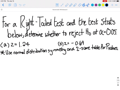Select the second pencil tool
Viewport: 120px width, 90px height.
tap(71, 5)
